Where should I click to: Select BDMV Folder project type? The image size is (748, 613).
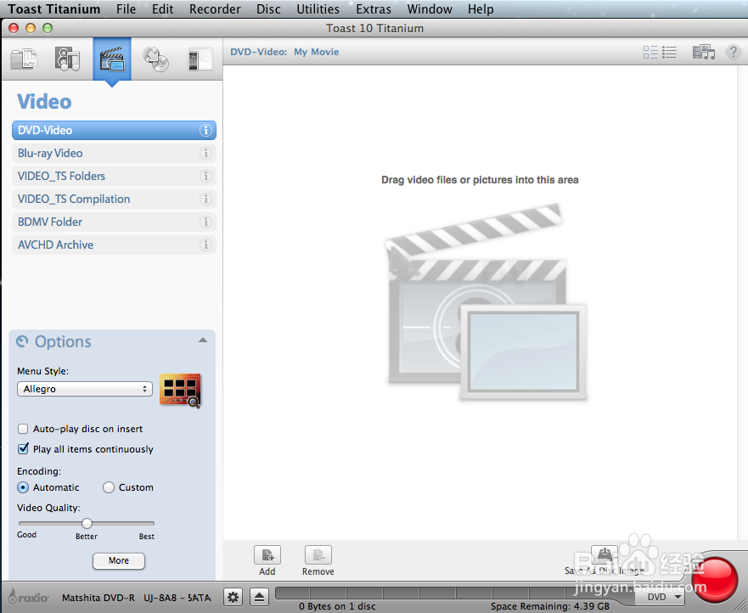[114, 222]
